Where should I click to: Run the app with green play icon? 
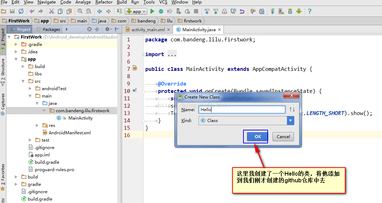coord(152,11)
